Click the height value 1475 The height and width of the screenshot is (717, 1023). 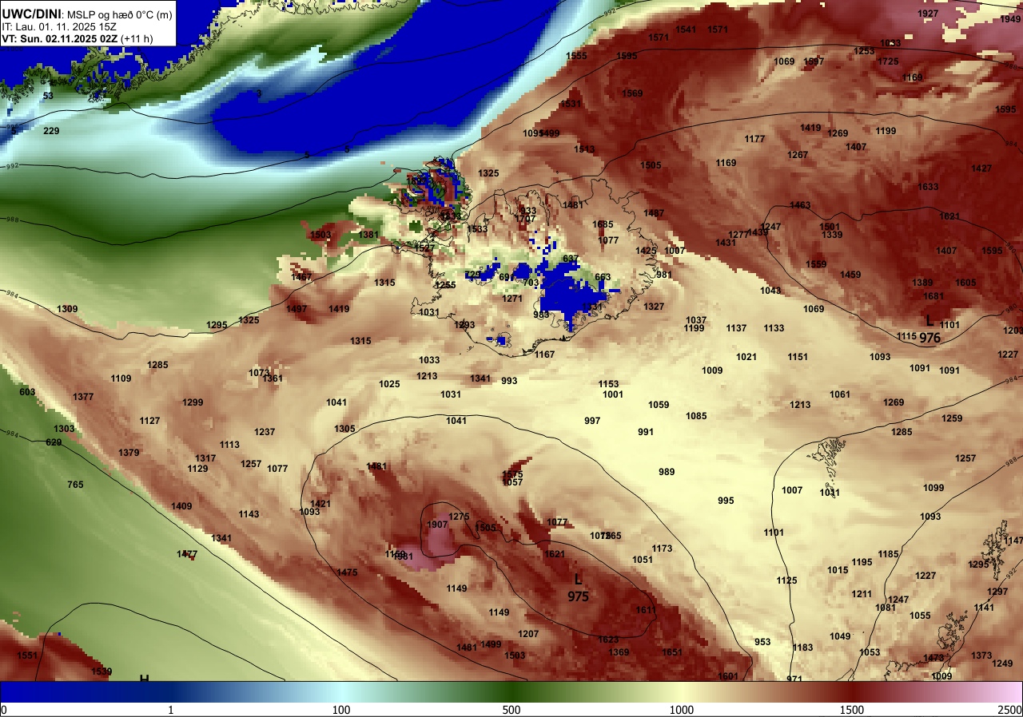click(x=347, y=572)
